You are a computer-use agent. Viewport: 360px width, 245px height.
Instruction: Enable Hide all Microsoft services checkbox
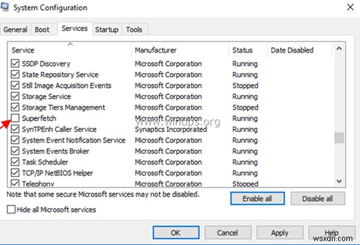coord(11,210)
